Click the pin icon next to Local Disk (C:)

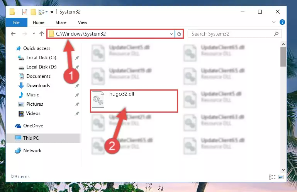[x=77, y=58]
